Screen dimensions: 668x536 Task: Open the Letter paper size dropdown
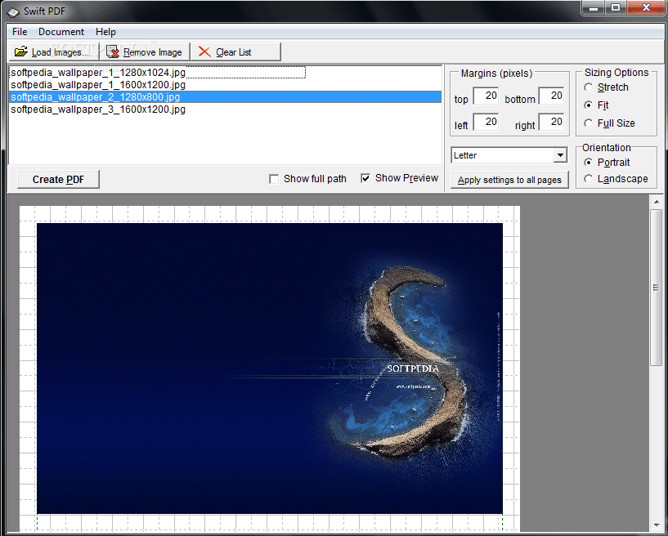click(x=562, y=154)
